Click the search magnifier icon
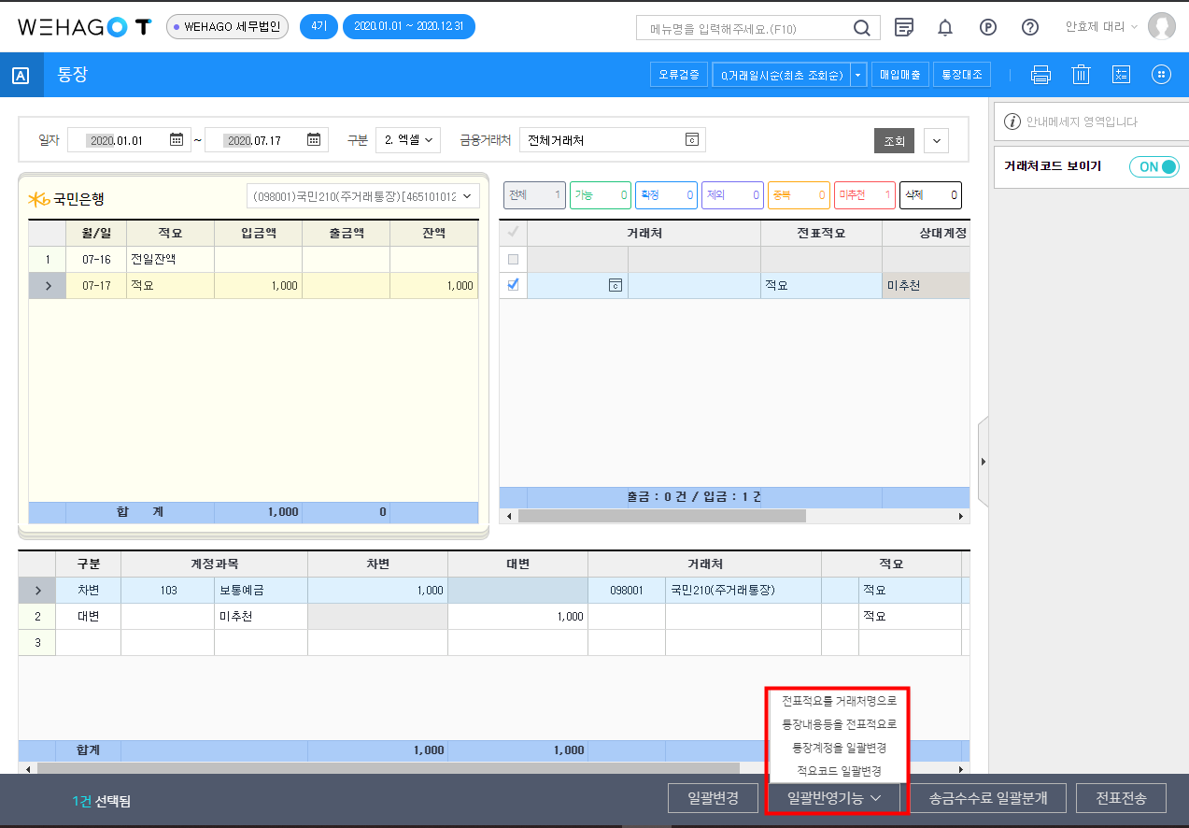 point(861,28)
